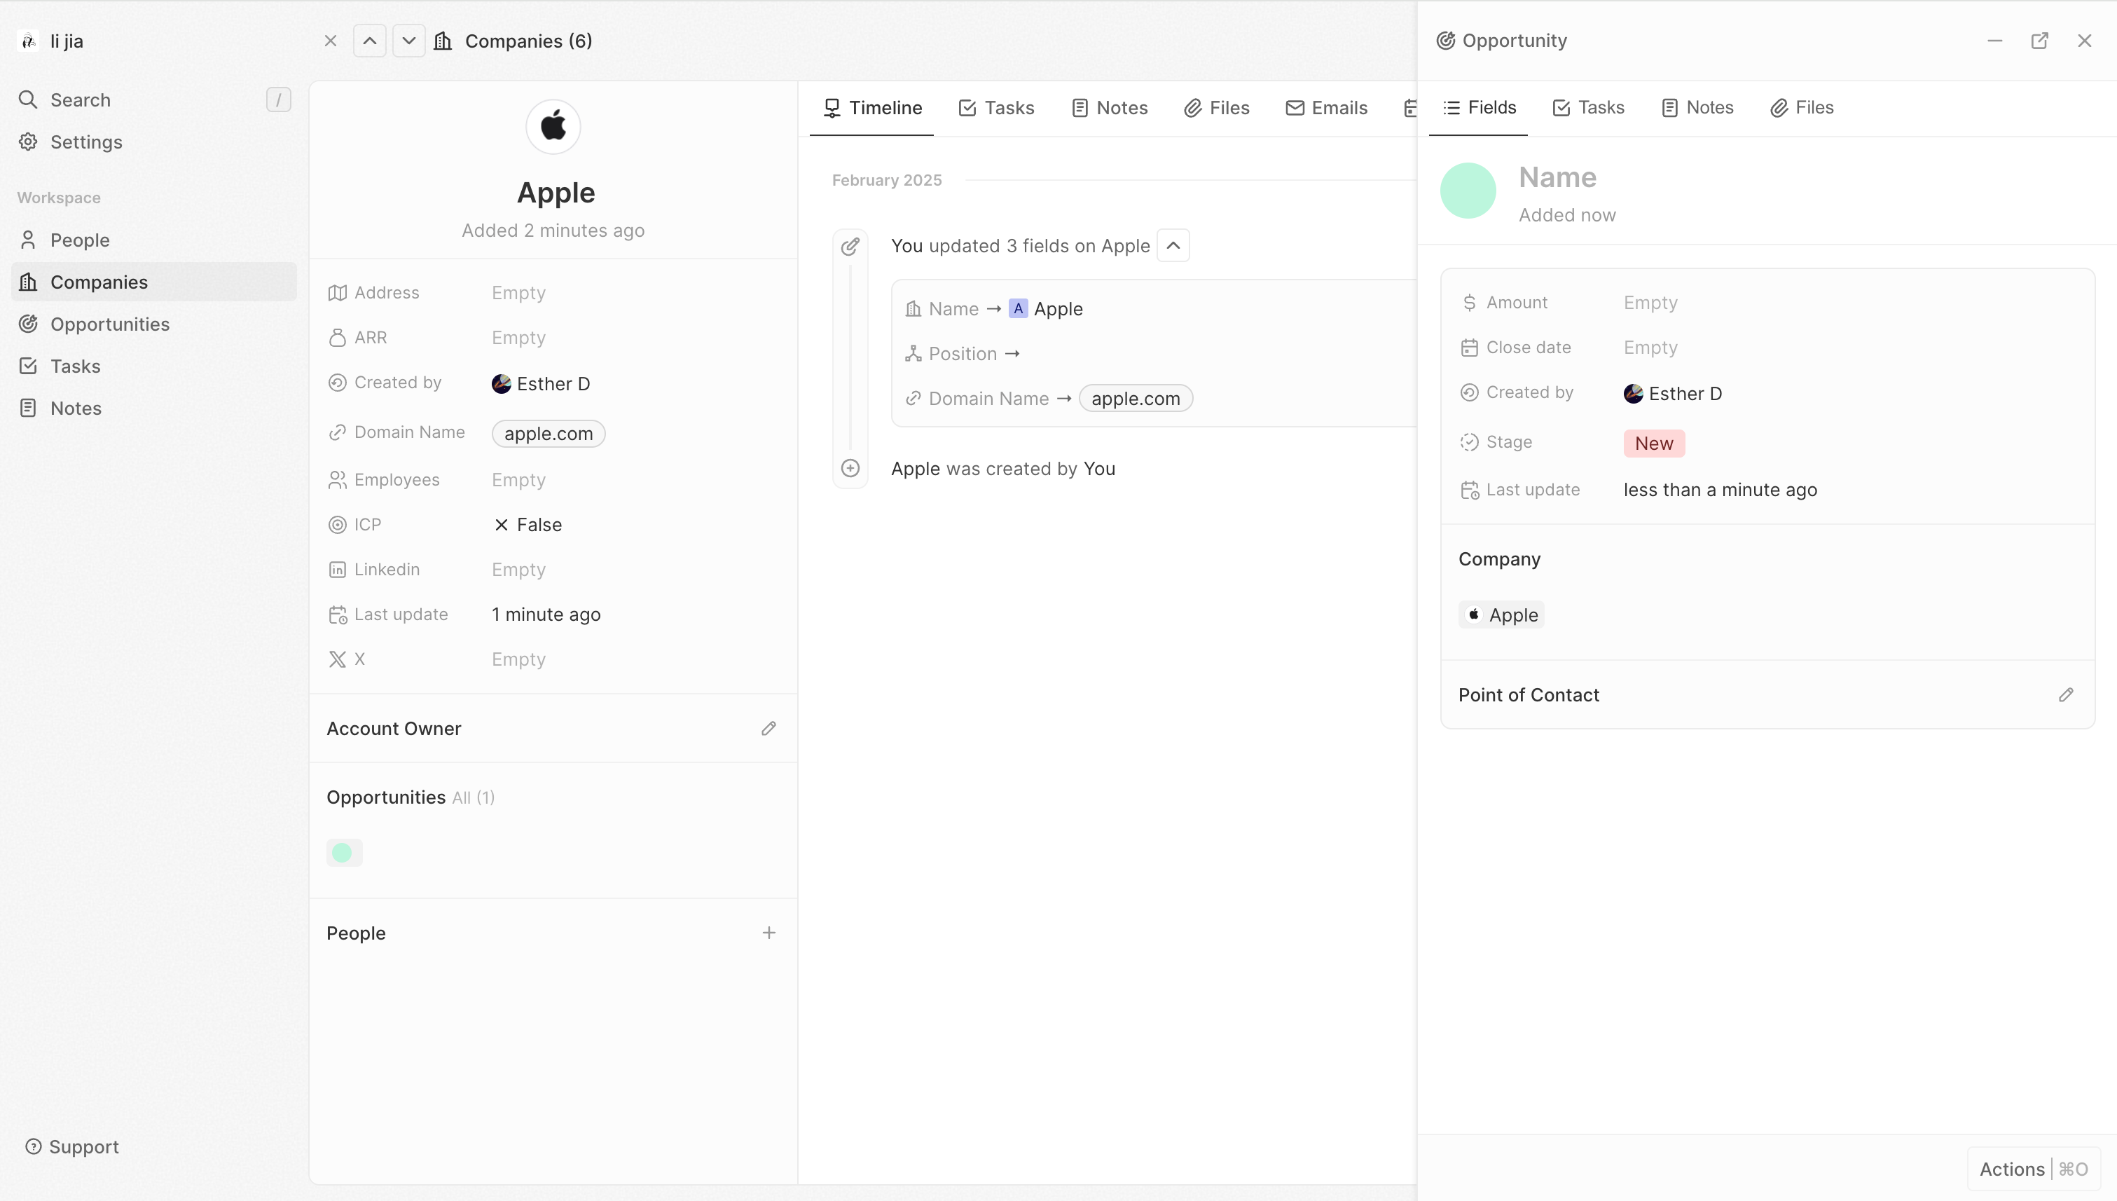The width and height of the screenshot is (2117, 1201).
Task: Click the opportunity Name field
Action: click(x=1557, y=177)
